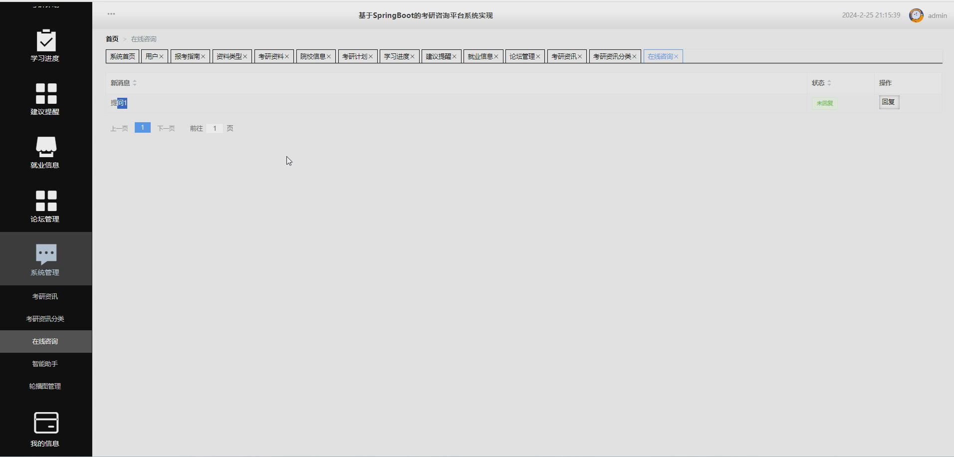Open the 学习进度 clipboard icon in sidebar
Image resolution: width=954 pixels, height=457 pixels.
(46, 40)
